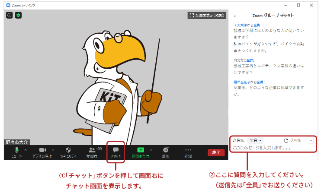Mute the microphone with ミュート
The width and height of the screenshot is (321, 193).
[16, 152]
